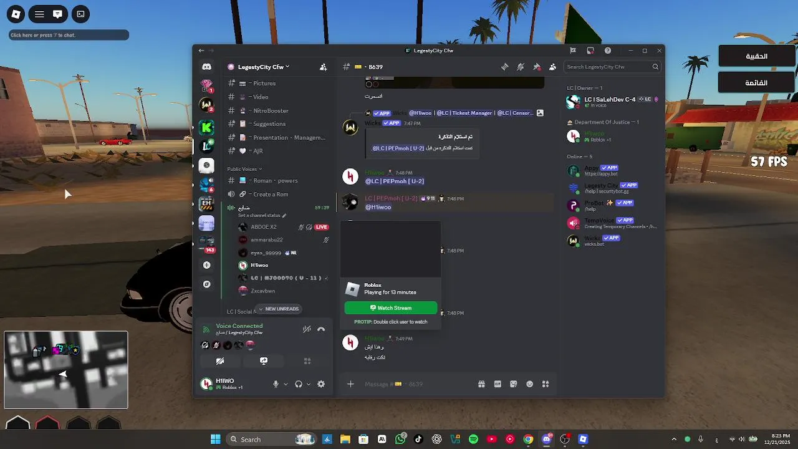Open ammarabu22 in voice list

pyautogui.click(x=283, y=239)
